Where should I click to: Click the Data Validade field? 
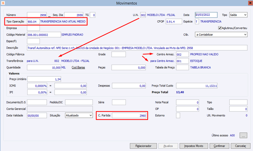click(37, 116)
